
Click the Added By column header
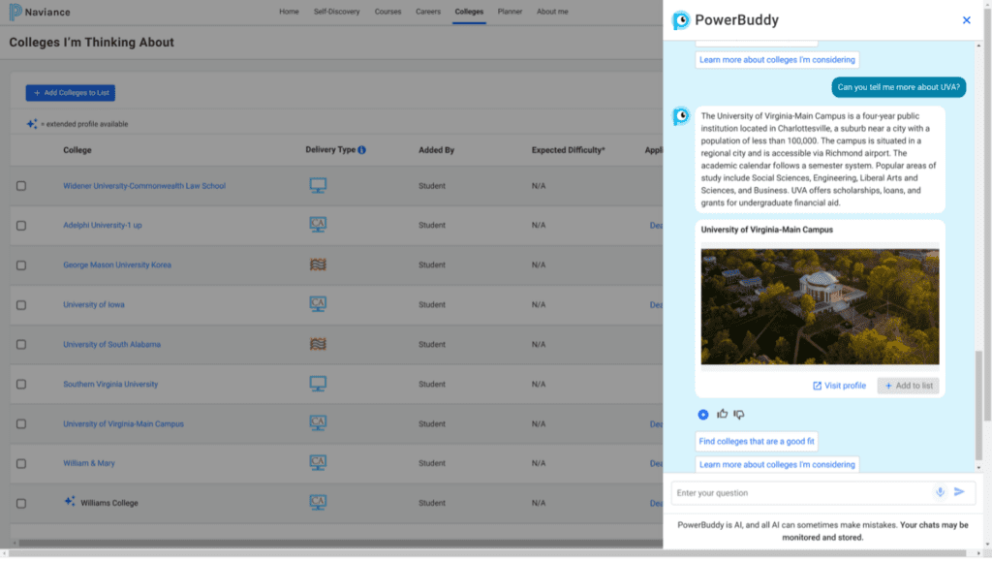[436, 150]
